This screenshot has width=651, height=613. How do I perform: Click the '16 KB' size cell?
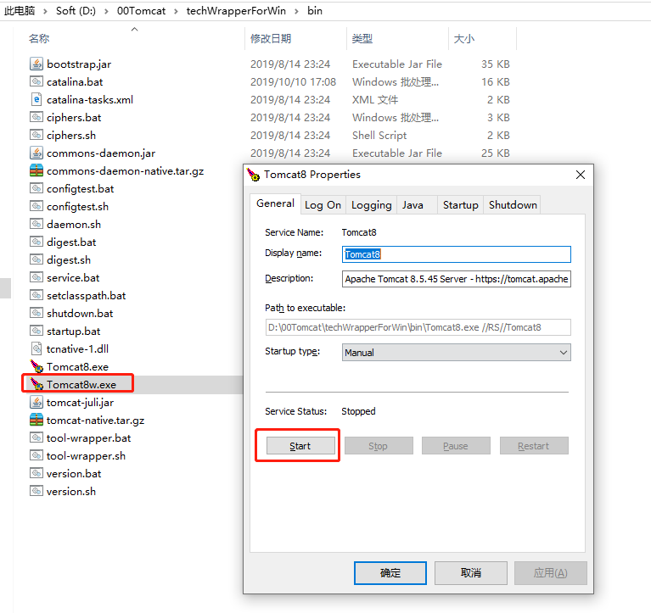tap(496, 81)
